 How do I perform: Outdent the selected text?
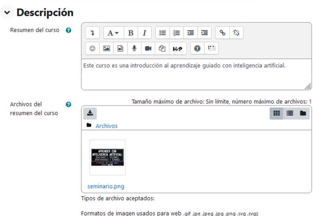[190, 33]
